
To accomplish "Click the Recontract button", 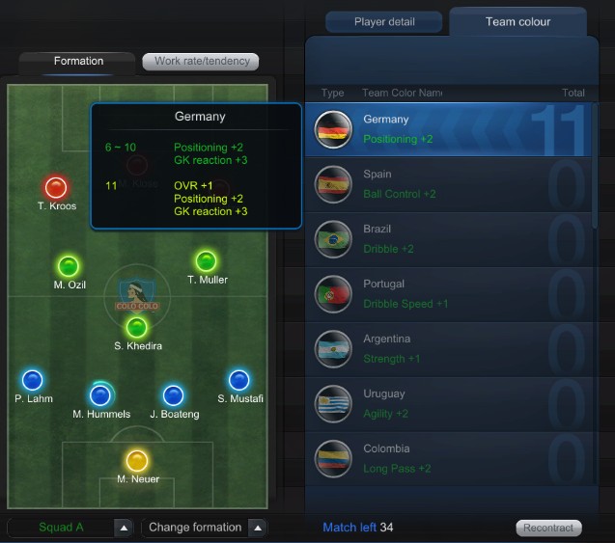I will pyautogui.click(x=548, y=528).
